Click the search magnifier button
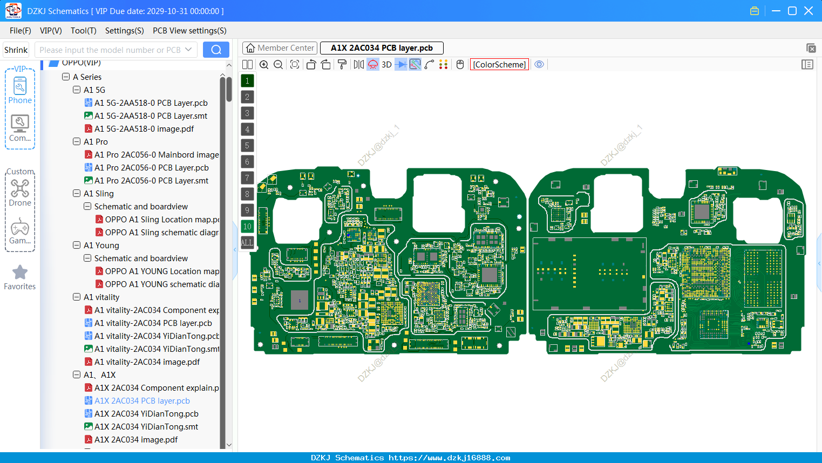This screenshot has height=463, width=822. pyautogui.click(x=216, y=50)
